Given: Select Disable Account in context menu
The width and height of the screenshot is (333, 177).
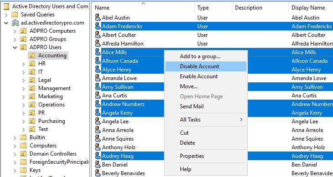Looking at the screenshot, I should pyautogui.click(x=206, y=66).
